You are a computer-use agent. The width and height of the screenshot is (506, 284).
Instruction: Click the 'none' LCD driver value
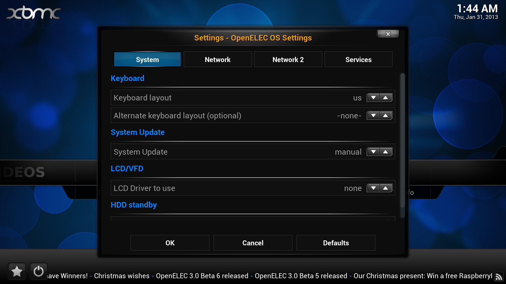353,188
